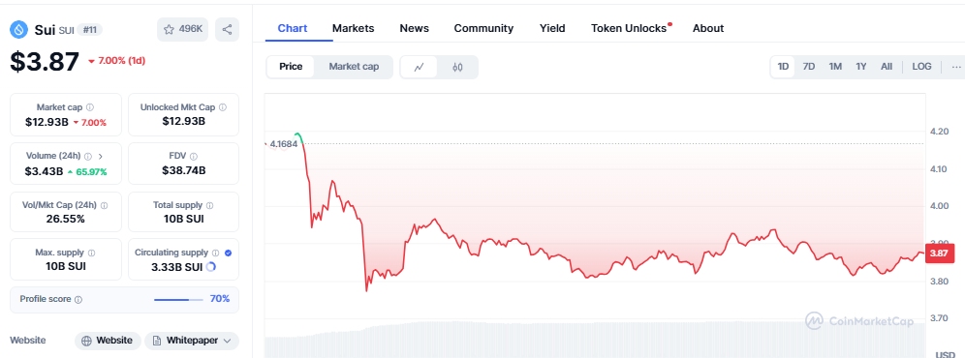Viewport: 965px width, 358px height.
Task: Switch to candlestick chart view icon
Action: (457, 67)
